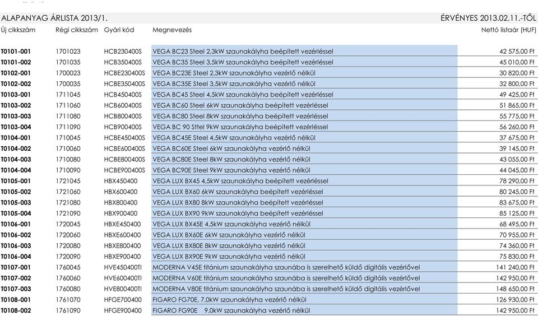Click factory code HFGE900400

pos(123,310)
